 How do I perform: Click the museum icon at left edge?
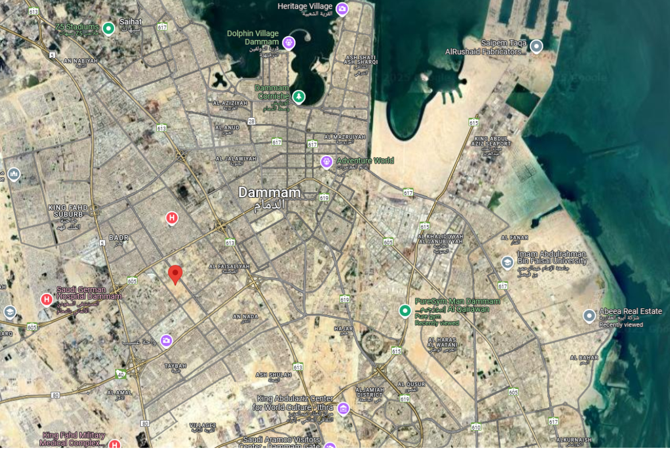point(14,174)
